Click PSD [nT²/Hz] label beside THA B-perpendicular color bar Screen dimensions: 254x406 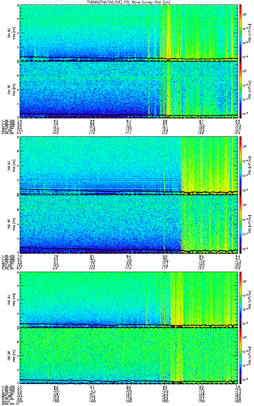(x=250, y=32)
